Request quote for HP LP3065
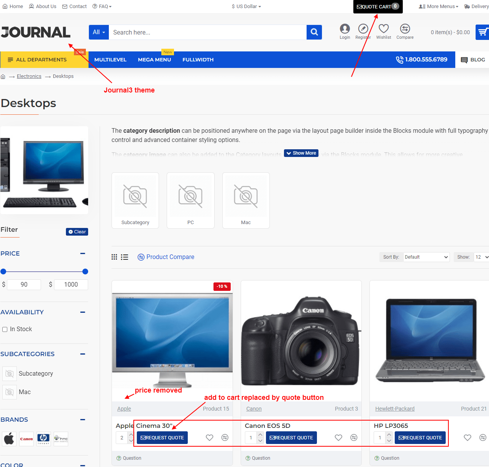Image resolution: width=489 pixels, height=467 pixels. (420, 437)
